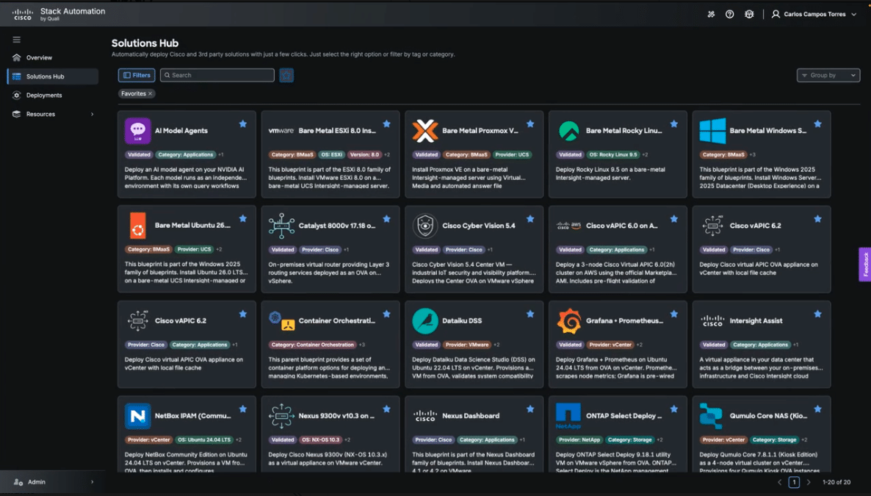Toggle favorite star on Cisco Cyber Vision 5.4
This screenshot has height=496, width=871.
pos(530,219)
